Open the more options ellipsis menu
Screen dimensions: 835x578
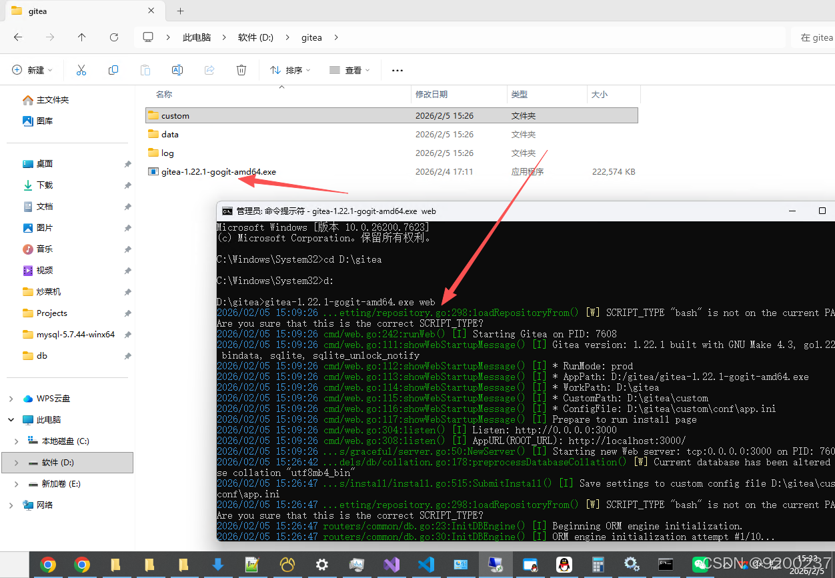(x=397, y=70)
